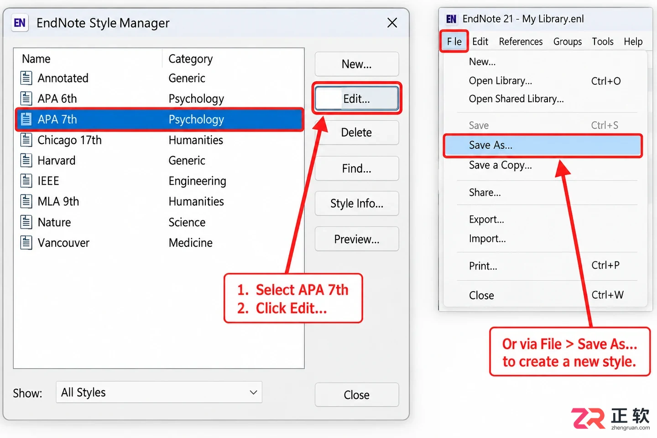Screen dimensions: 657x438
Task: Click the Annotated style document icon
Action: (x=26, y=78)
